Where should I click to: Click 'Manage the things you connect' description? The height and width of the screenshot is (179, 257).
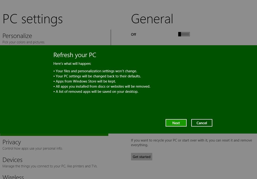pyautogui.click(x=50, y=166)
